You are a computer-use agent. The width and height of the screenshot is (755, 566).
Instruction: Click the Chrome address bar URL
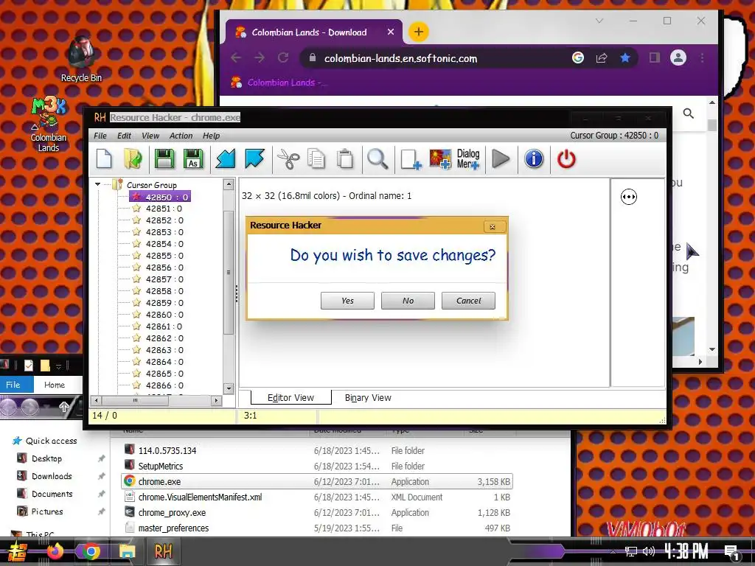(x=400, y=58)
